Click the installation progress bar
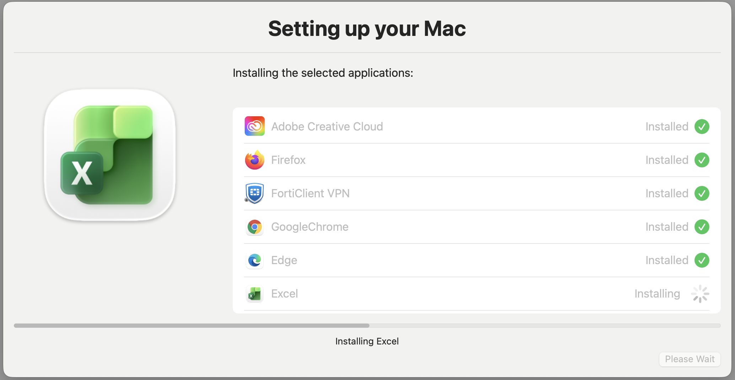The height and width of the screenshot is (380, 735). 367,326
